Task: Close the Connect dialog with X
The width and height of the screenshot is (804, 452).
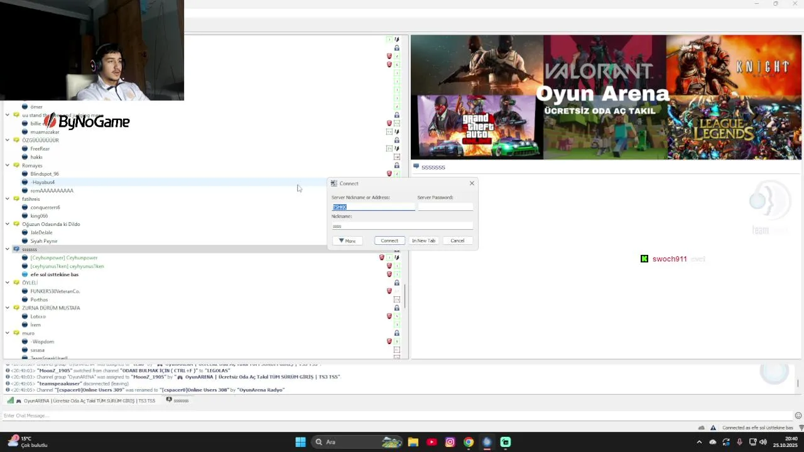Action: [472, 183]
